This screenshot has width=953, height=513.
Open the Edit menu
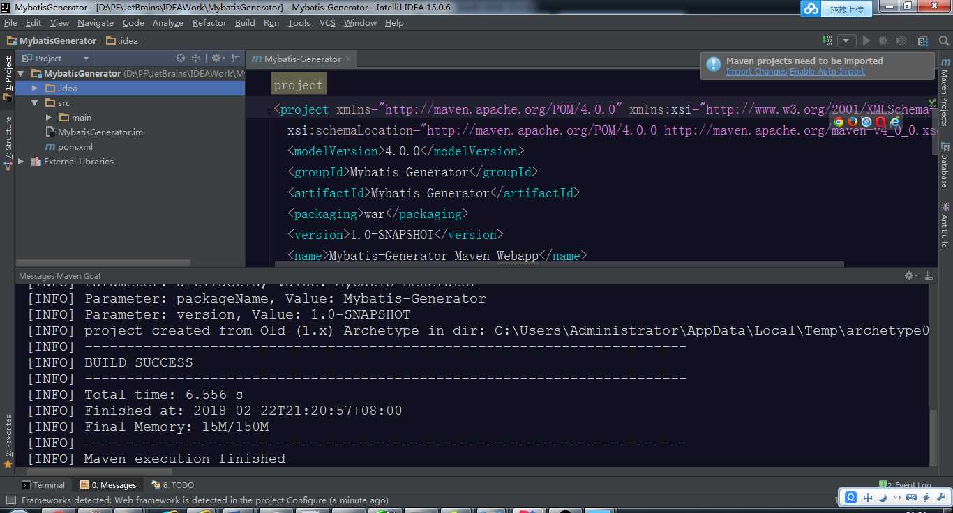coord(33,22)
